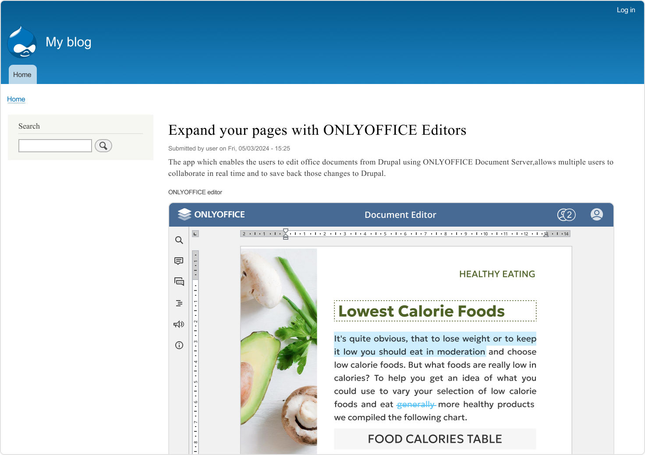Click the Log in link
This screenshot has width=645, height=455.
pyautogui.click(x=626, y=10)
